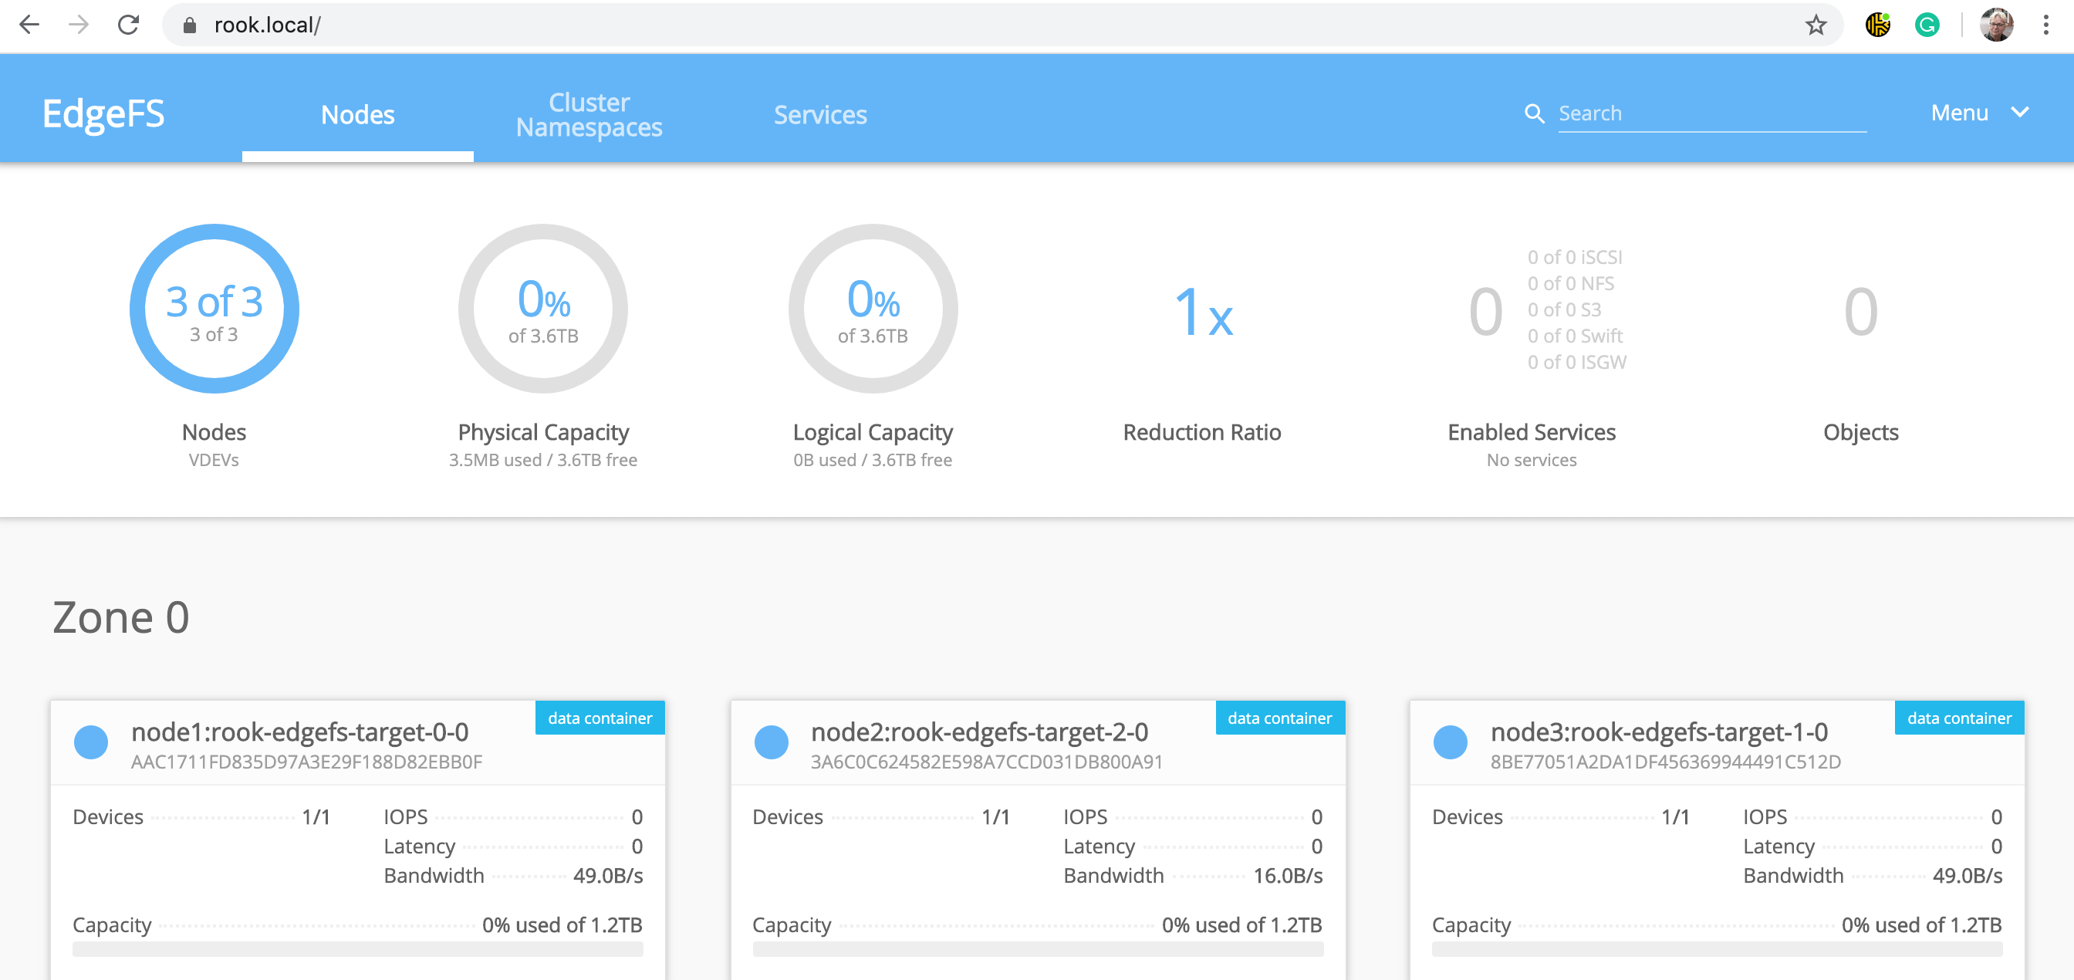Open the Chrome three-dot menu
Viewport: 2074px width, 980px height.
(2045, 25)
